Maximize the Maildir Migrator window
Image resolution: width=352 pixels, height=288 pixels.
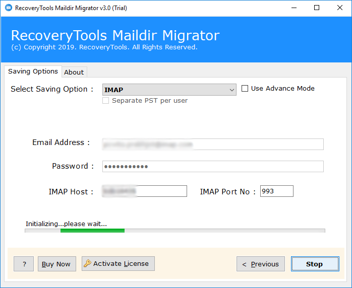point(317,8)
